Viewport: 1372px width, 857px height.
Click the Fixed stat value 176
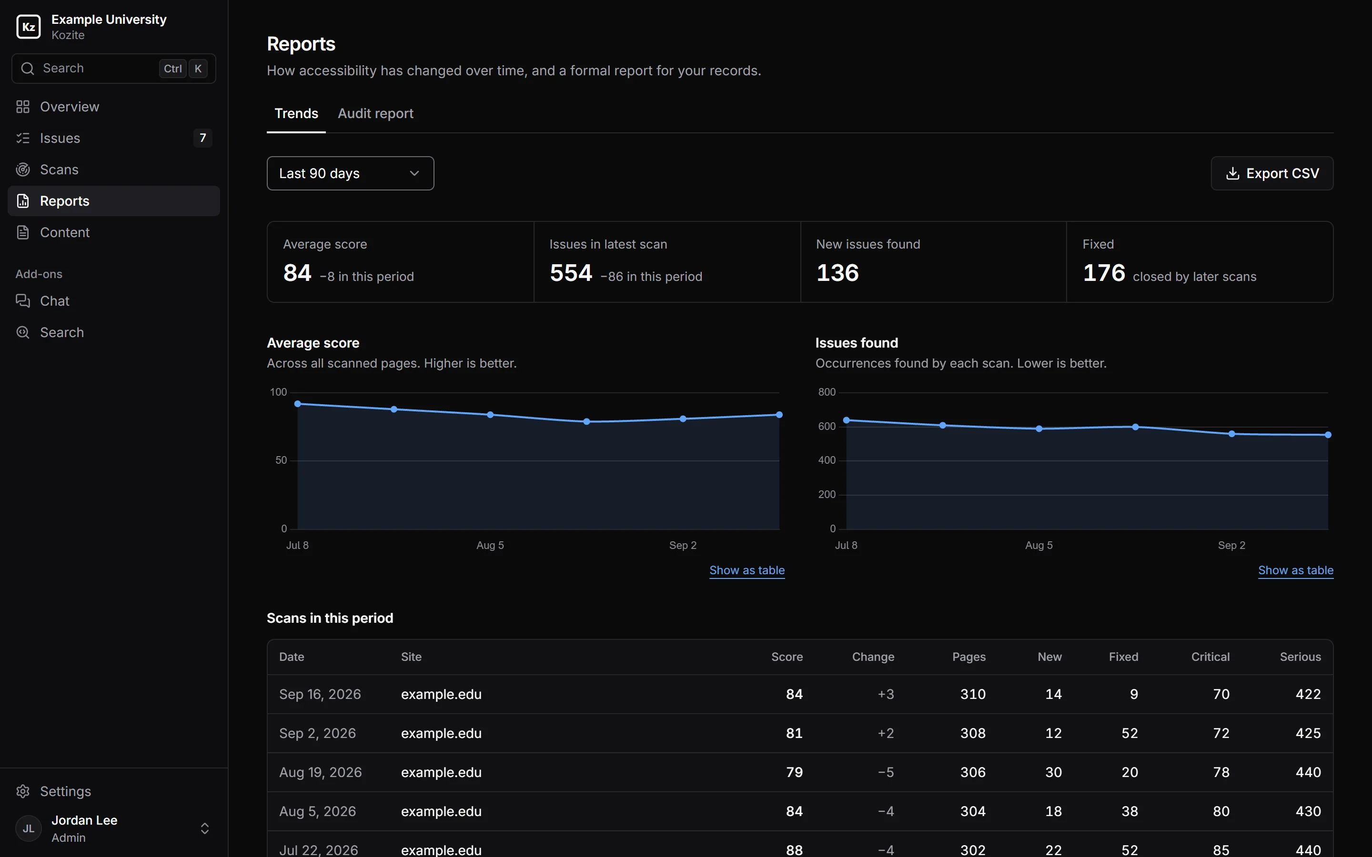pyautogui.click(x=1103, y=273)
